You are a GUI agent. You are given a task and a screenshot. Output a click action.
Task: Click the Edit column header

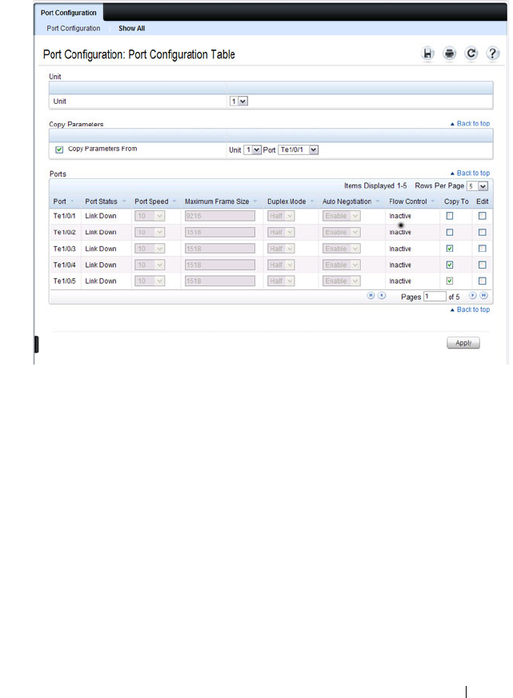tap(483, 201)
